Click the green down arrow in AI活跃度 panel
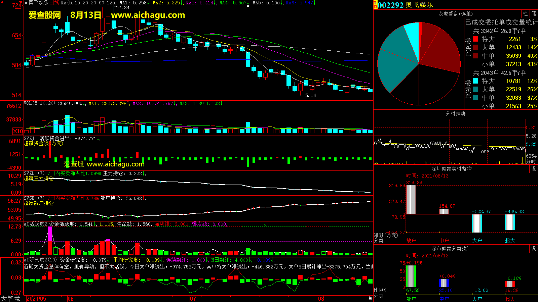 tap(265, 224)
